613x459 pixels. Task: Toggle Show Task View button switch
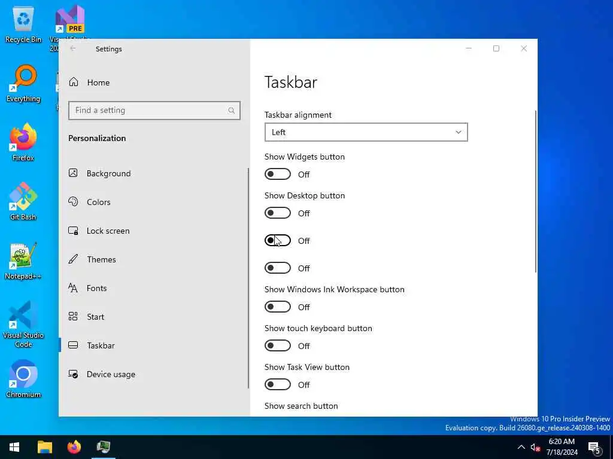(x=278, y=384)
